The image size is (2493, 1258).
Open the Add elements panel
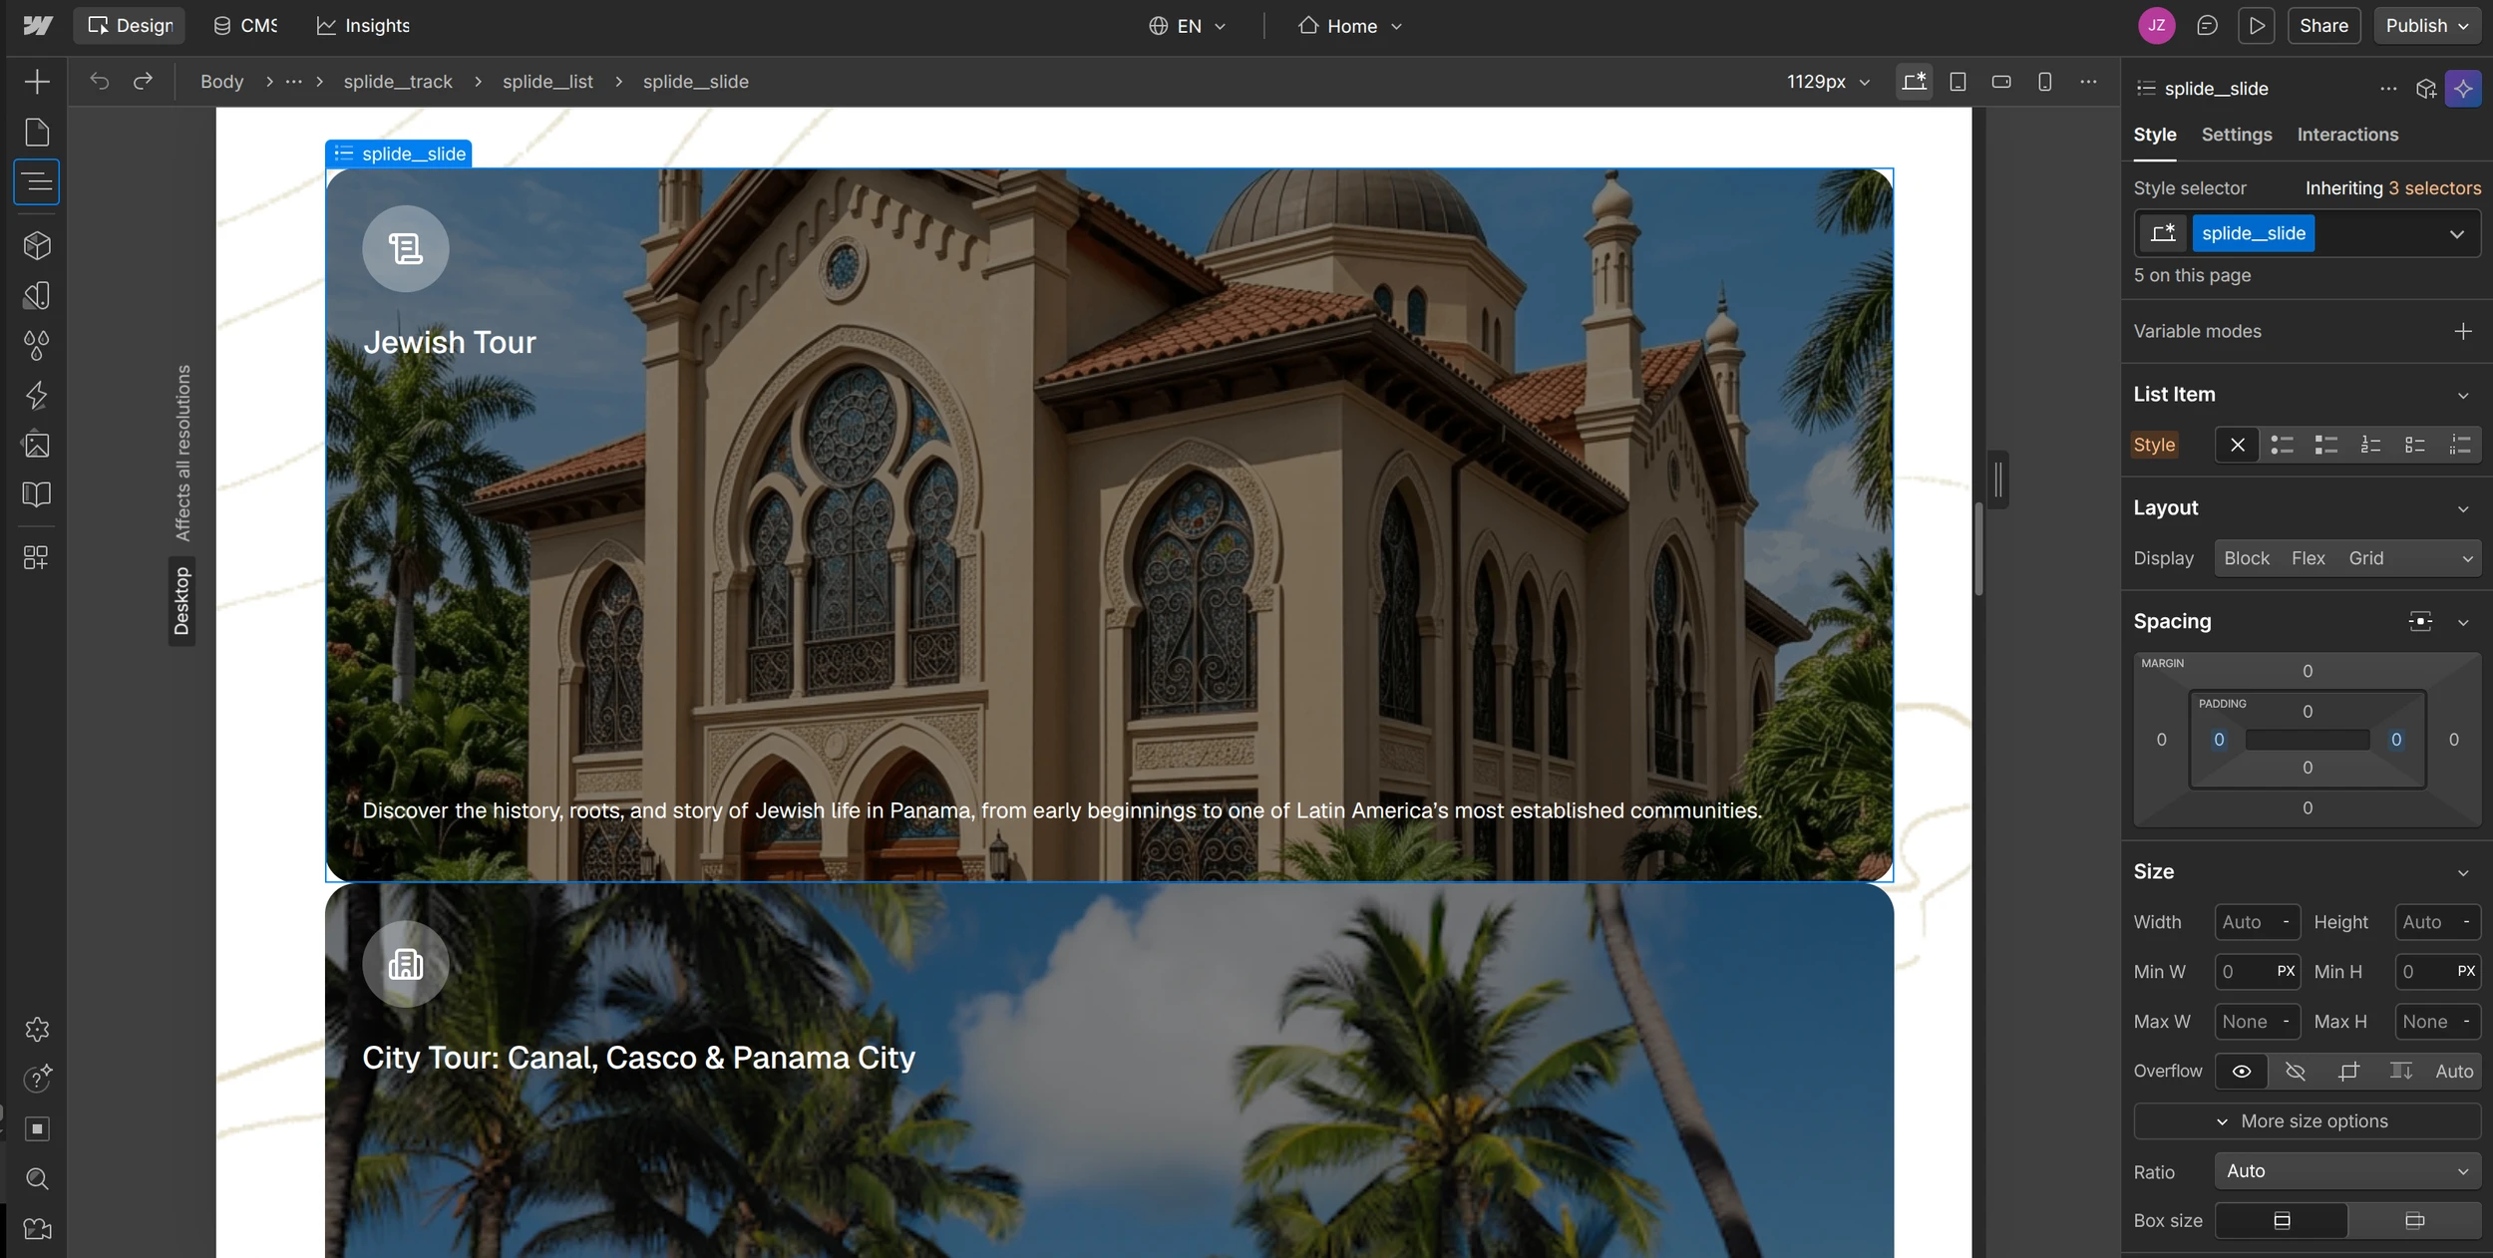(37, 82)
